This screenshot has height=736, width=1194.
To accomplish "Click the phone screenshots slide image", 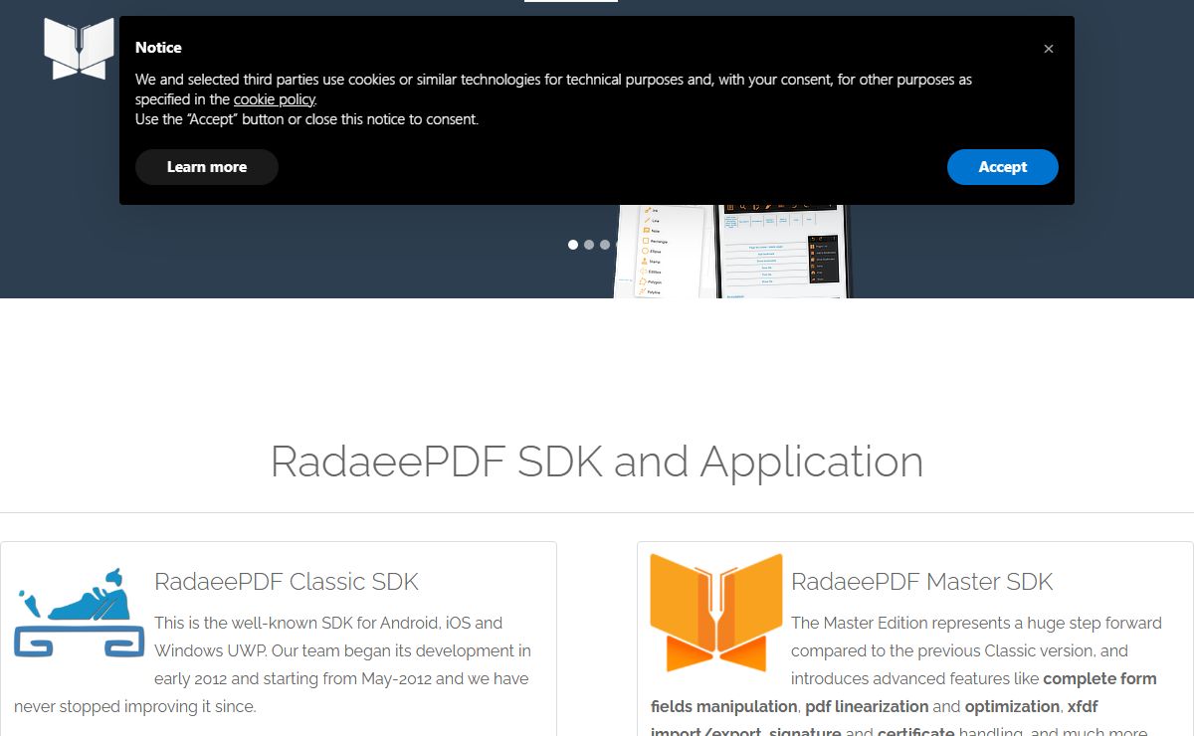I will tap(733, 252).
